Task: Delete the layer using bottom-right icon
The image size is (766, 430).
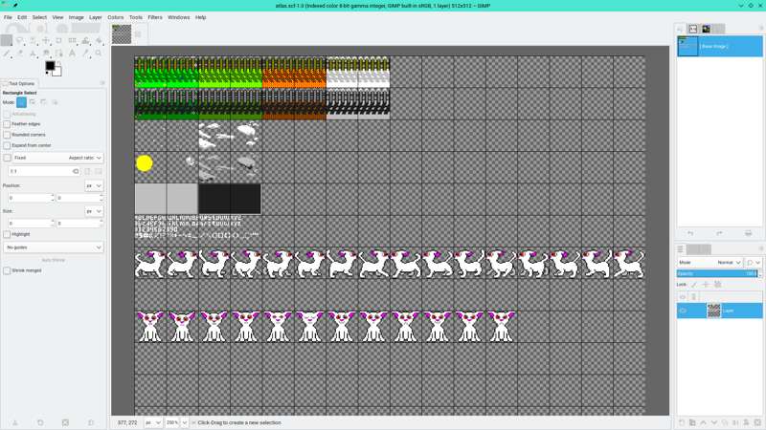Action: pos(756,422)
